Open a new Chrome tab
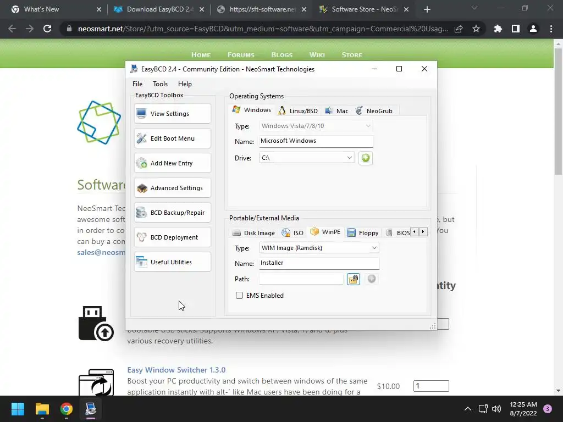This screenshot has height=422, width=563. click(x=427, y=9)
